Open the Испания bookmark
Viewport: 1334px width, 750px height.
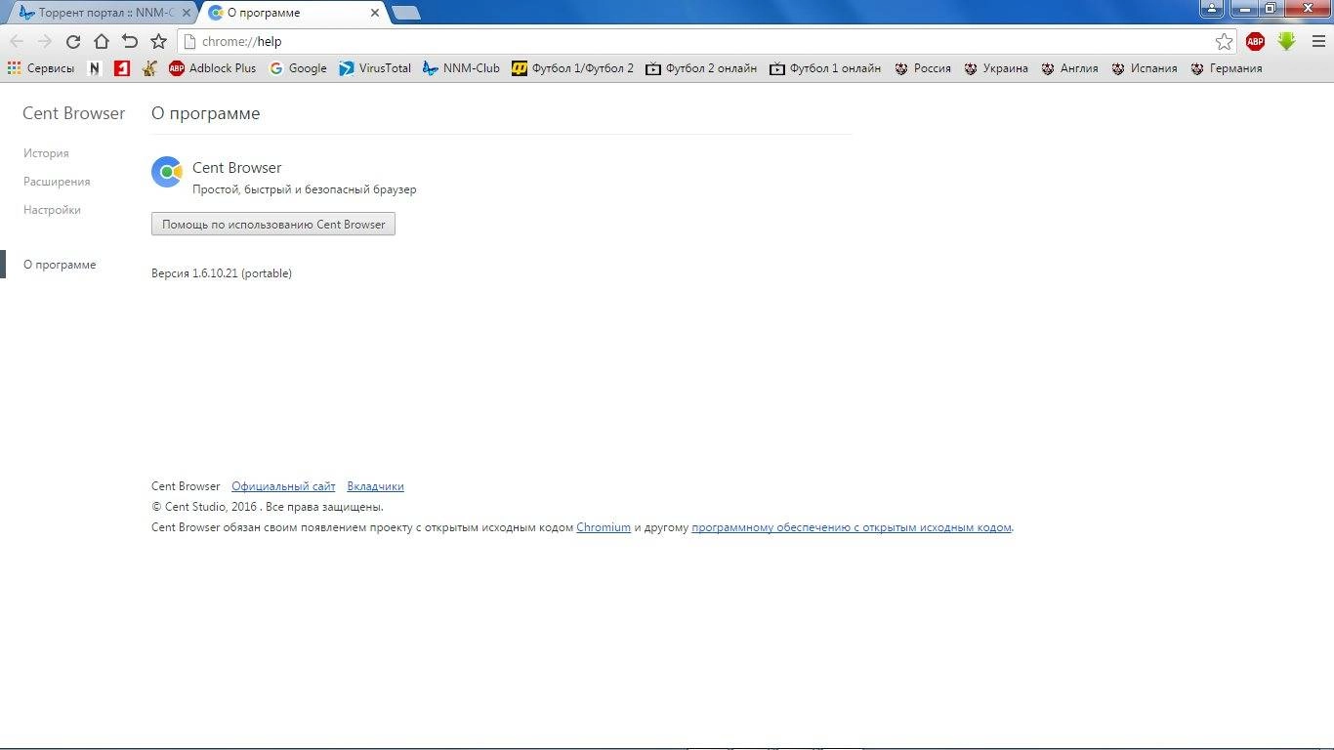(1145, 68)
